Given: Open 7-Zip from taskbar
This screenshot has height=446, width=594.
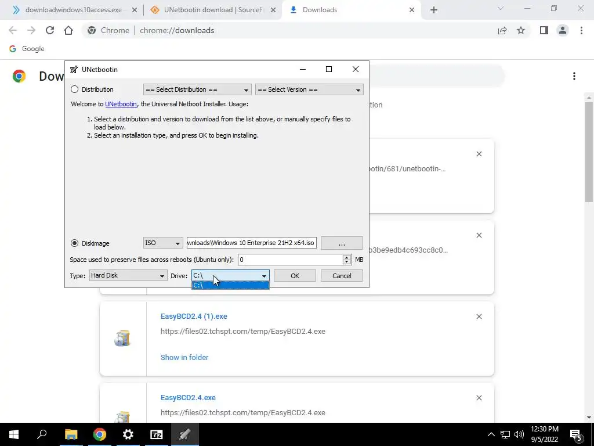Looking at the screenshot, I should [157, 434].
